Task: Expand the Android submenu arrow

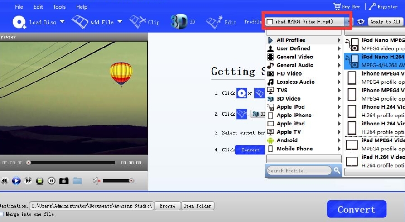Action: 339,140
